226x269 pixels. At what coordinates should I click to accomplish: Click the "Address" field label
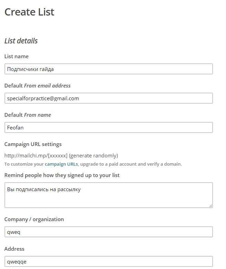pyautogui.click(x=14, y=249)
